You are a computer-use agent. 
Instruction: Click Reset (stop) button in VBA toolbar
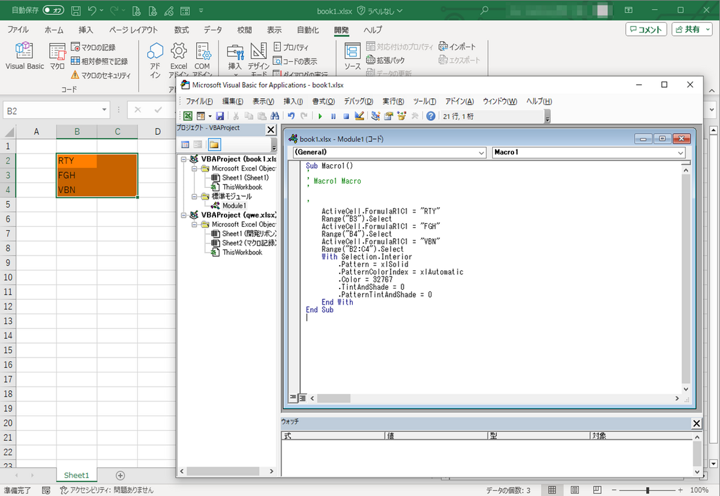tap(346, 116)
